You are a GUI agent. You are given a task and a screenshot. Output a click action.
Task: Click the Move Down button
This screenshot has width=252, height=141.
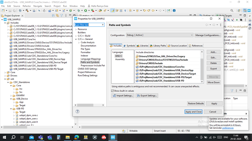coord(213,82)
